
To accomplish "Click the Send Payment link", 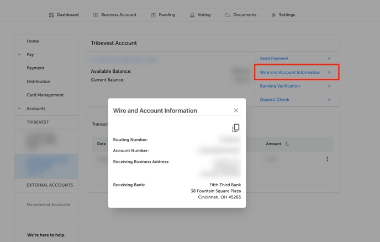I will pyautogui.click(x=274, y=58).
